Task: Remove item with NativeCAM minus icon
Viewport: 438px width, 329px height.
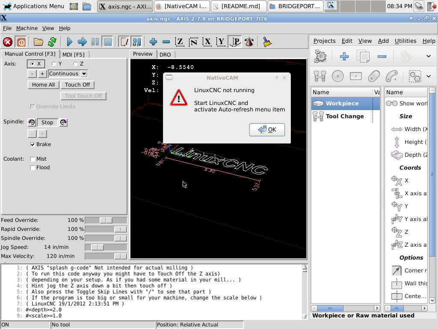Action: click(382, 56)
